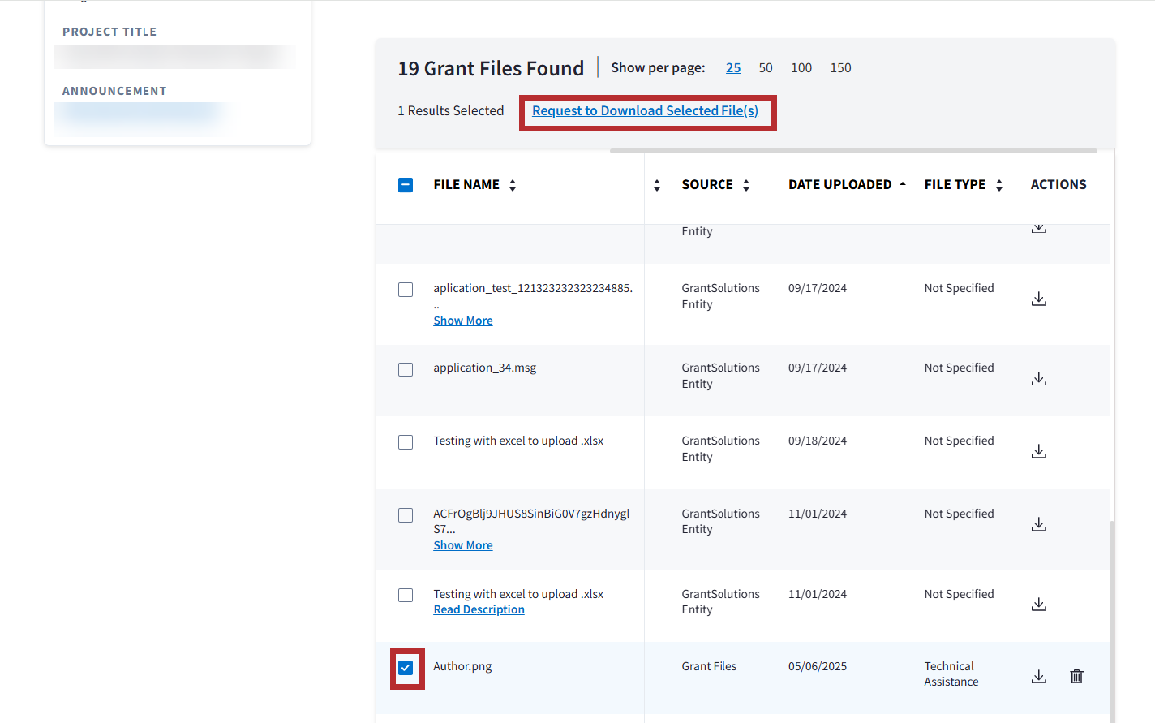Screen dimensions: 1155x723
Task: Open the Read Description link
Action: click(x=479, y=610)
